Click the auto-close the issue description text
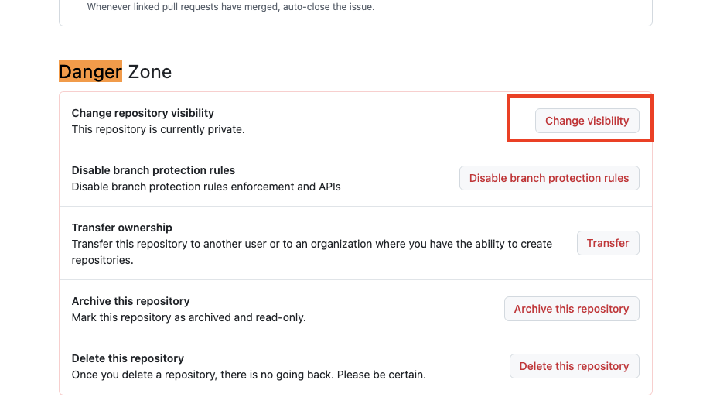Image resolution: width=703 pixels, height=404 pixels. coord(230,7)
